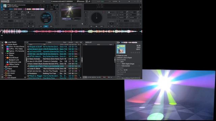Click the album cover thumbnail in info panel

(121, 49)
